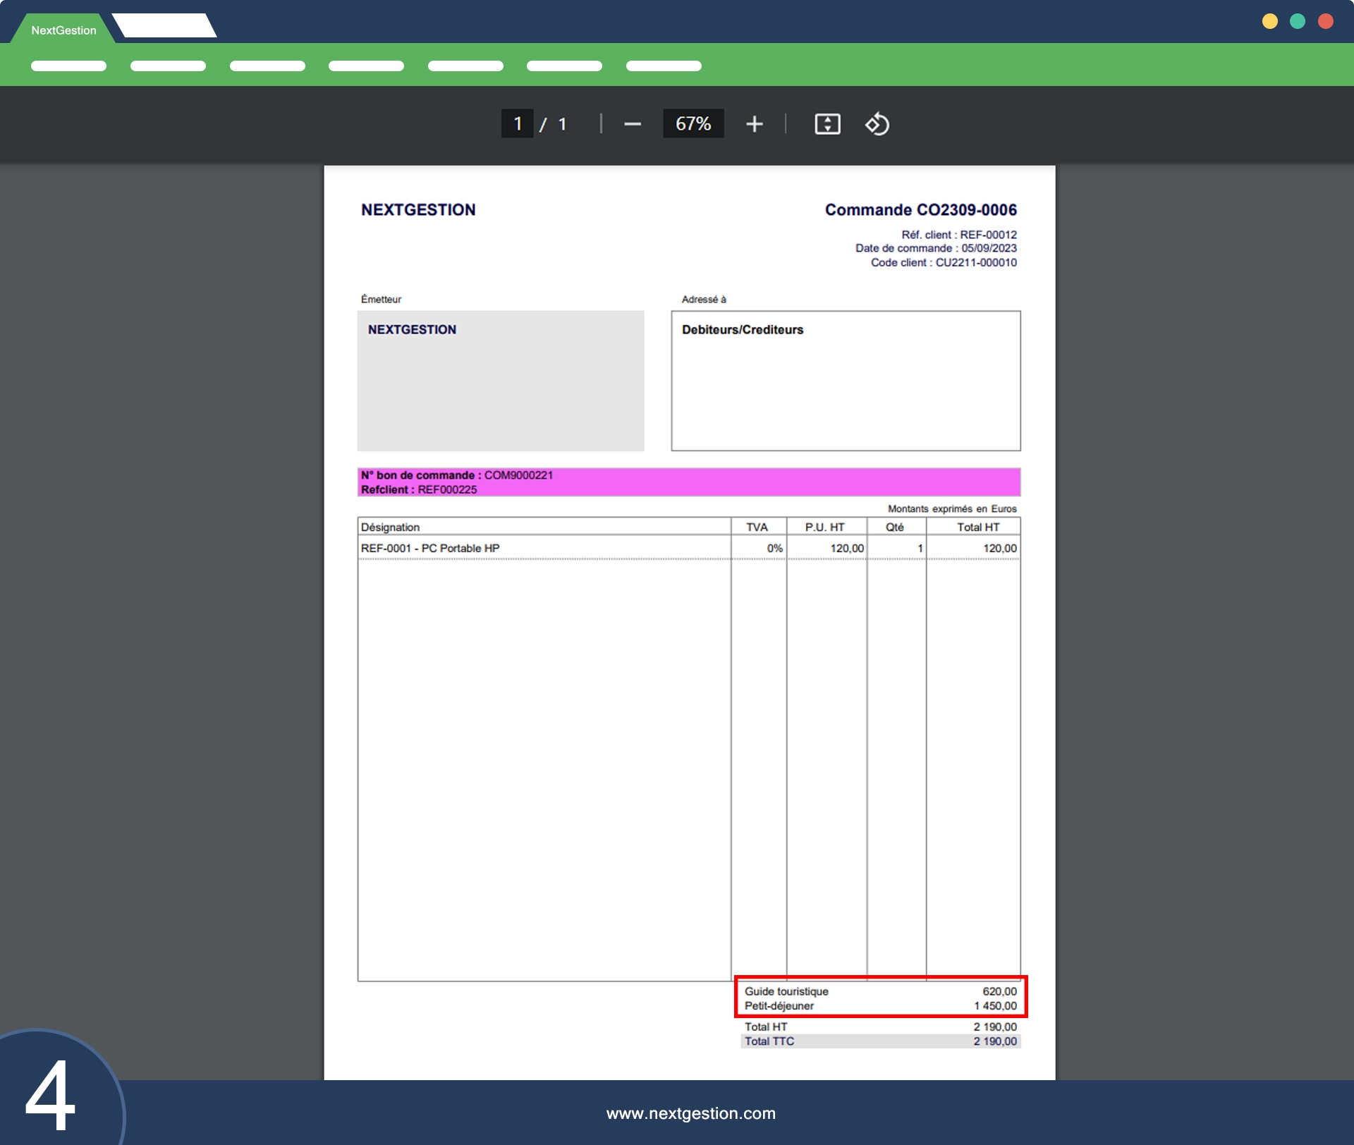
Task: Select the NextGestion browser tab
Action: 63,30
